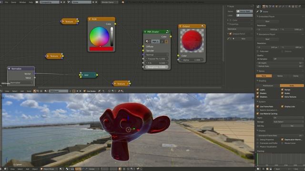This screenshot has height=171, width=305.
Task: Select the Dome stereo mode button
Action: pyautogui.click(x=295, y=76)
